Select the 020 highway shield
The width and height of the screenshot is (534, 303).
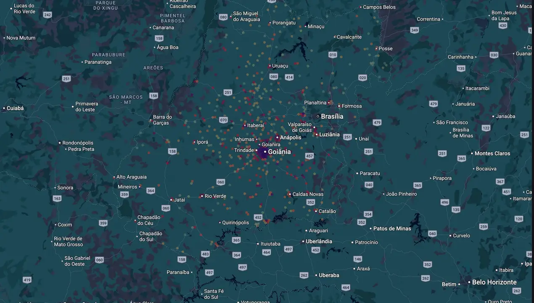click(363, 78)
